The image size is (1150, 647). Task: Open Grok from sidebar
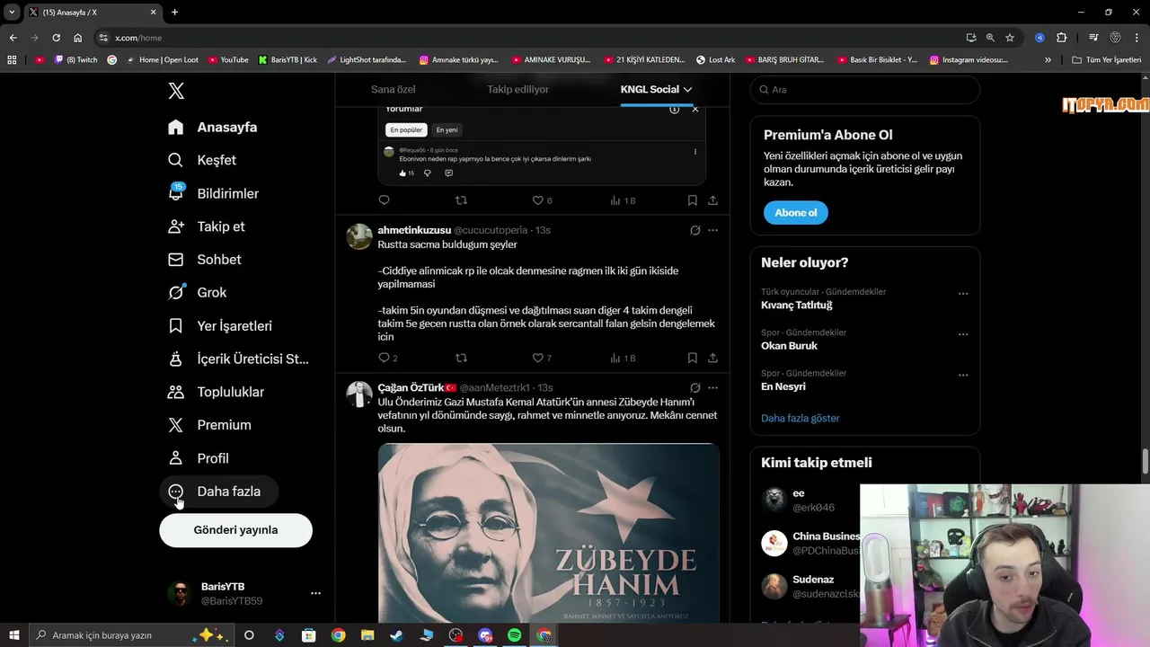198,293
